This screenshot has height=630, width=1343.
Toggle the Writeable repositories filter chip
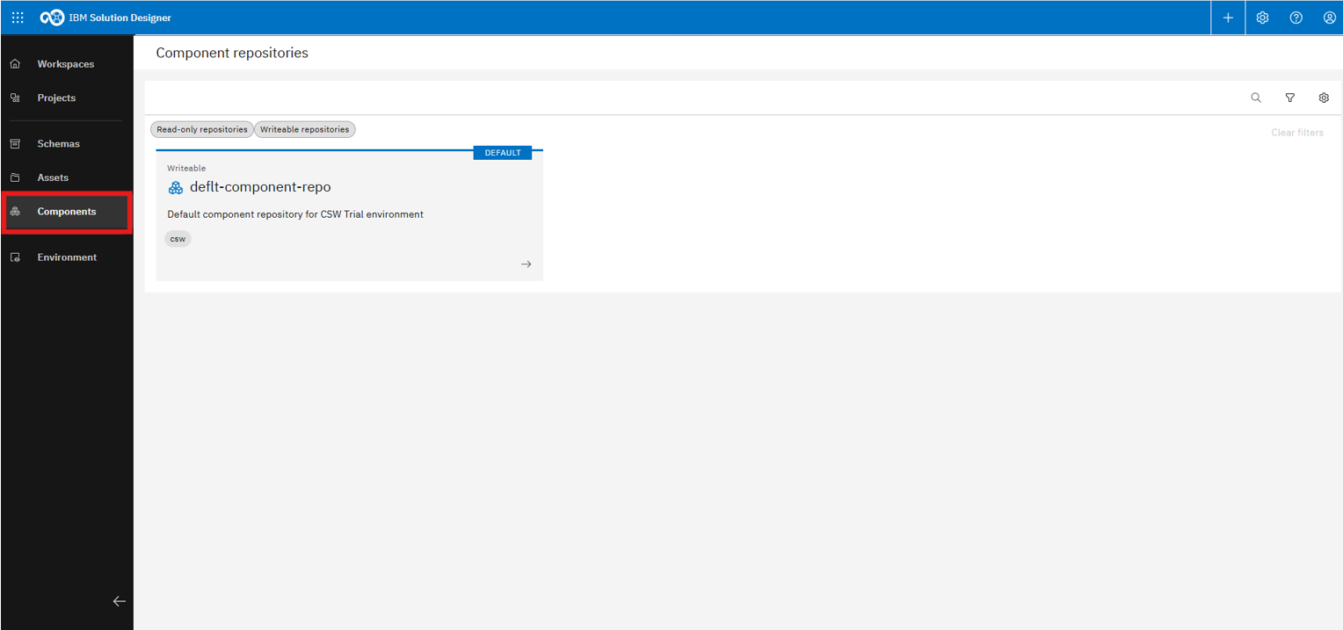(304, 129)
